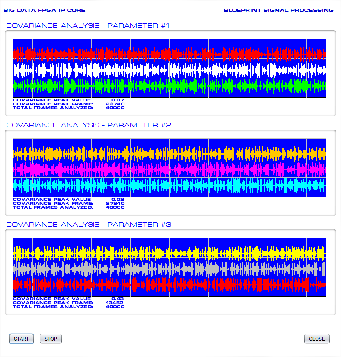Image resolution: width=341 pixels, height=357 pixels.
Task: Select the covariance peak frame 27840 readout
Action: tap(115, 204)
